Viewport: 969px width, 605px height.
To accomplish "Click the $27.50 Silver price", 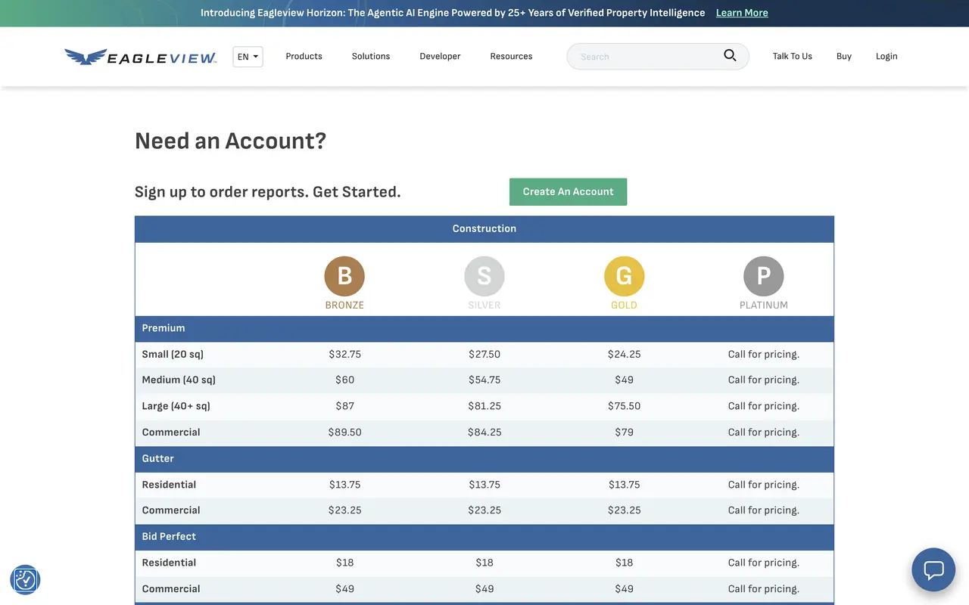I will (484, 354).
